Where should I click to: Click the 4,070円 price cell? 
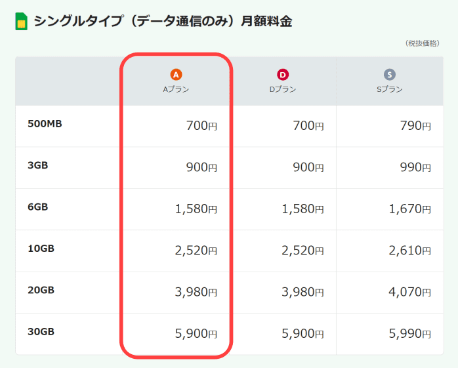410,292
